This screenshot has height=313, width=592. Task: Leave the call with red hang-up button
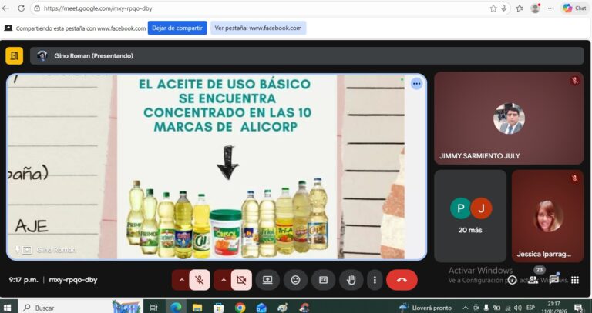[402, 280]
